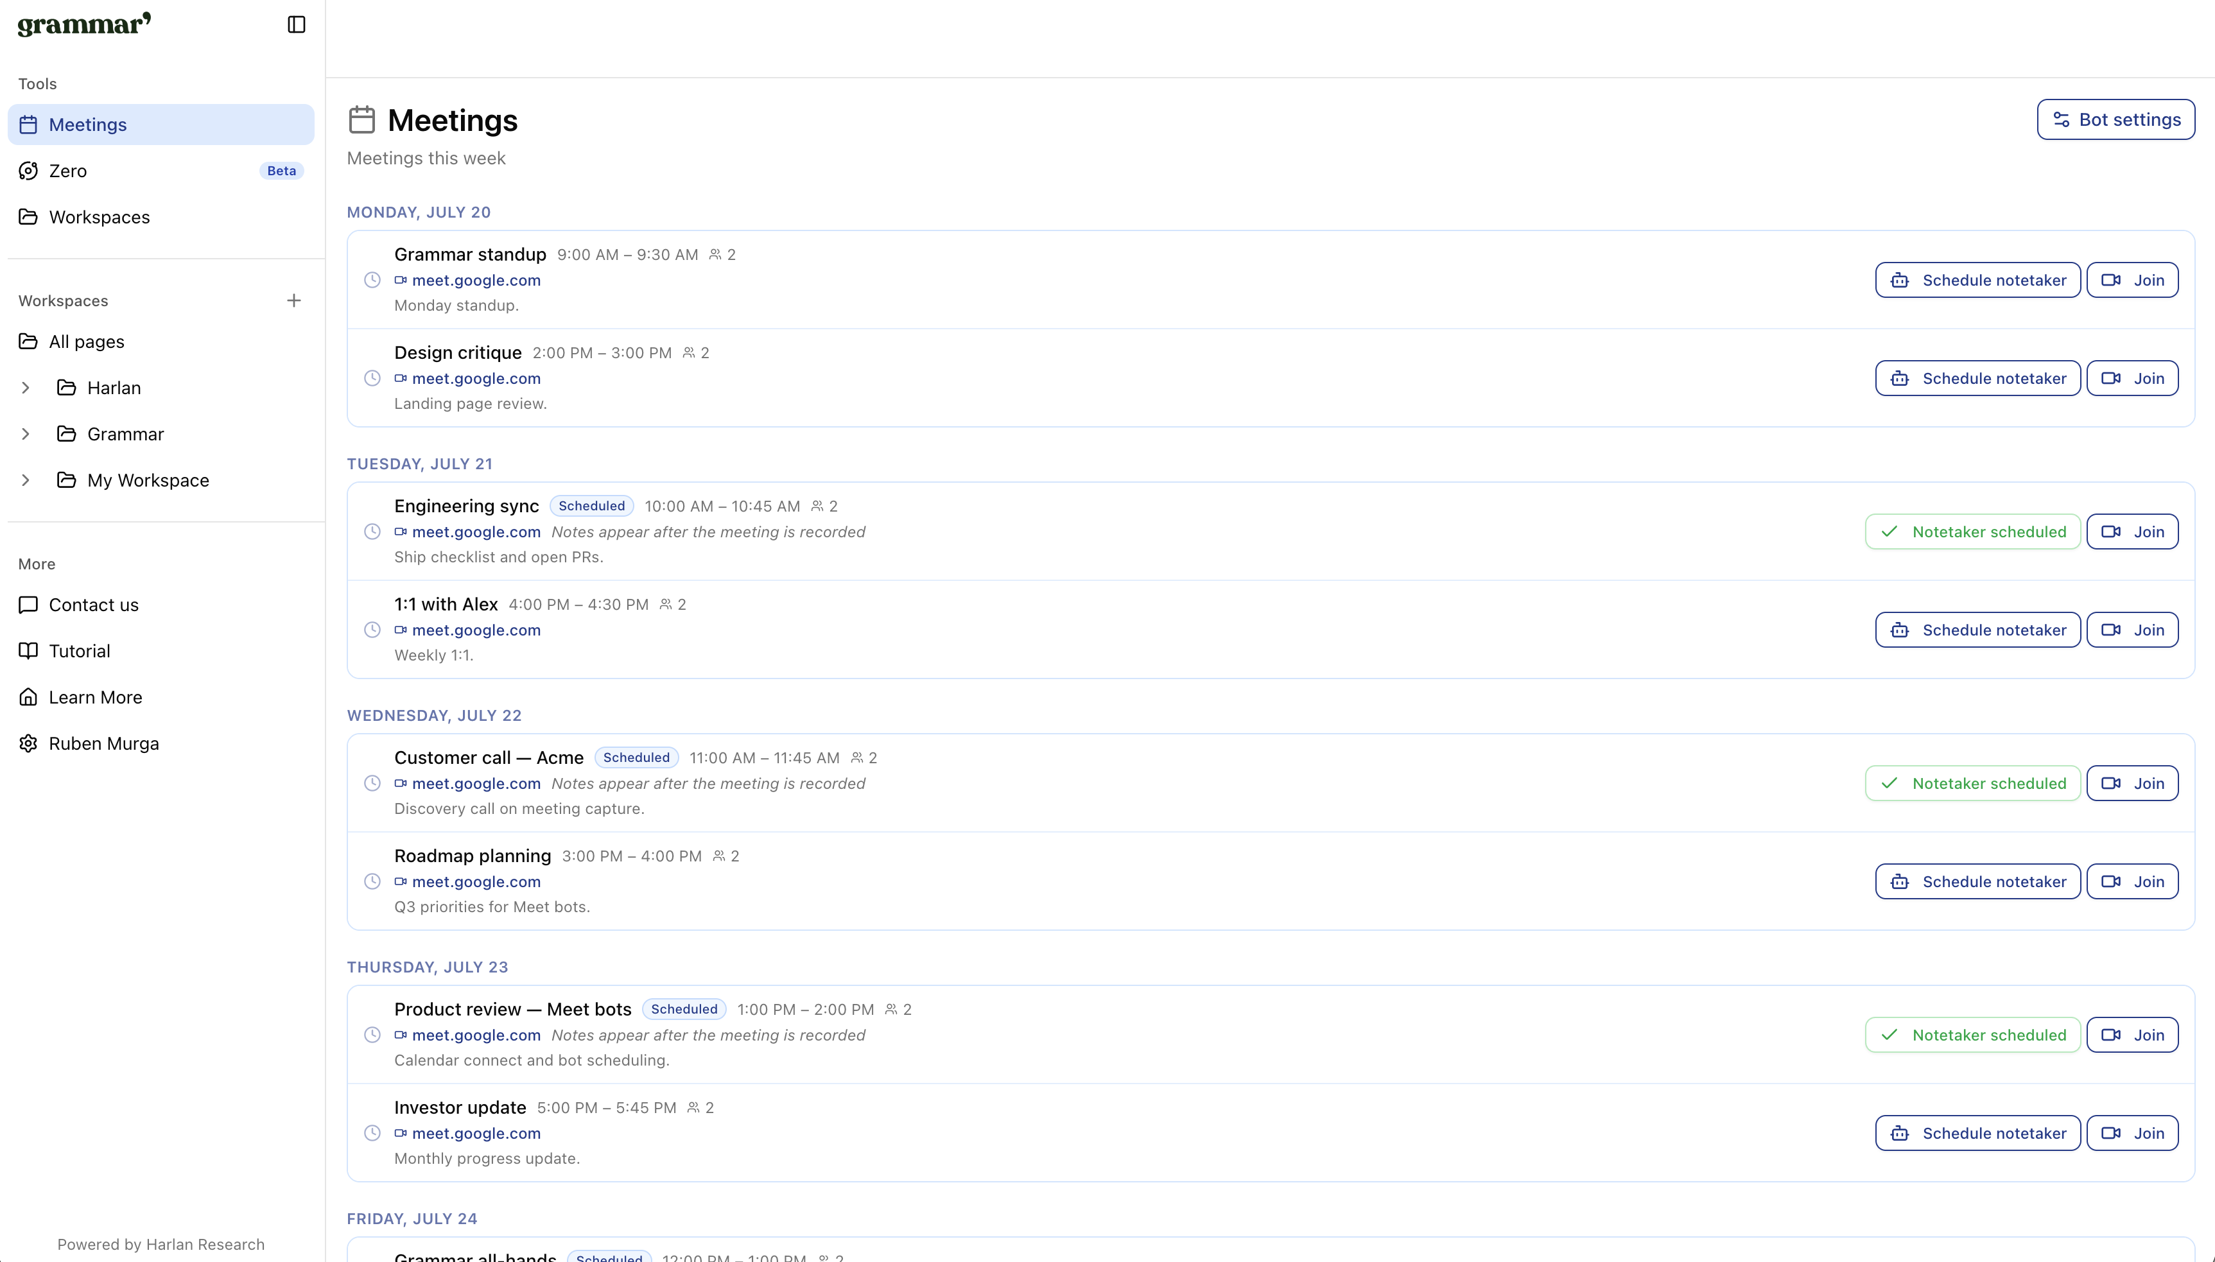Click the clock icon beside Roadmap planning

372,881
